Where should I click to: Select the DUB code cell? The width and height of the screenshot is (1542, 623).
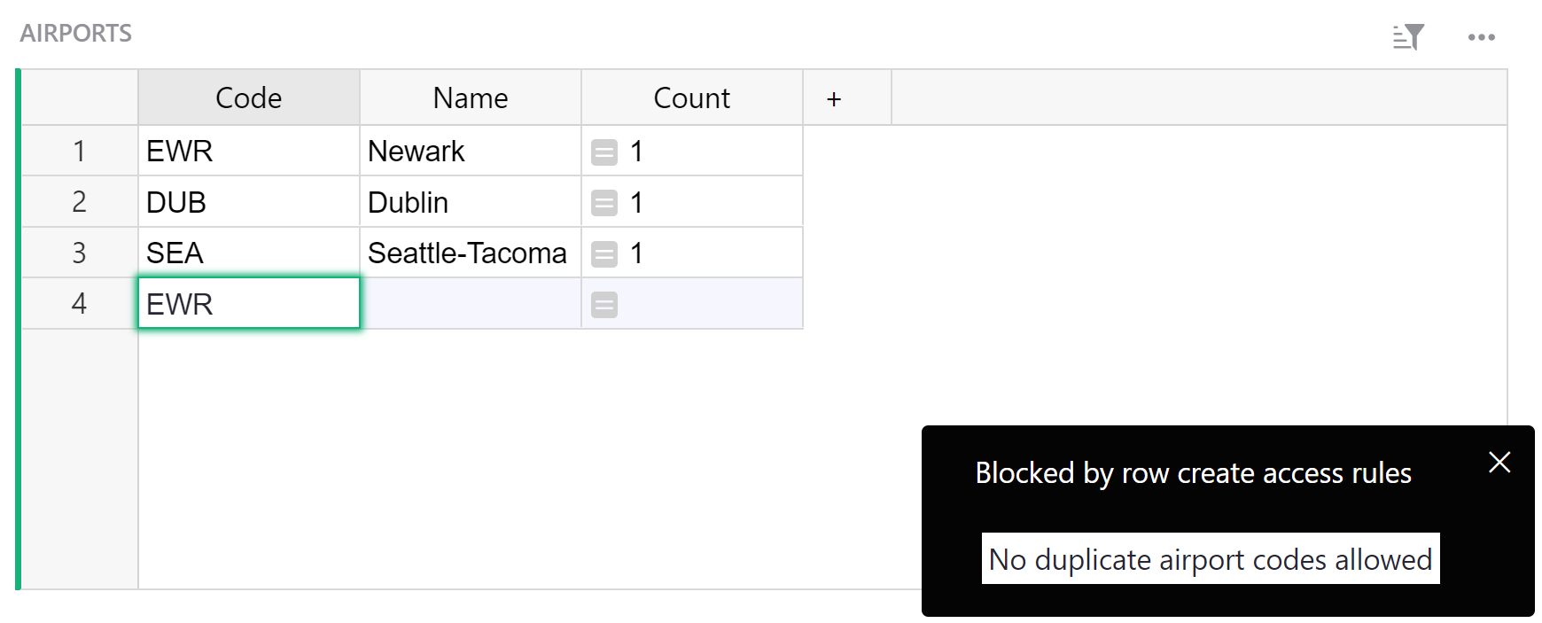pyautogui.click(x=248, y=201)
